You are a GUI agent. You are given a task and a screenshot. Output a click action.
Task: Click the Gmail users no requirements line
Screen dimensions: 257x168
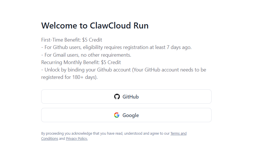(x=86, y=55)
